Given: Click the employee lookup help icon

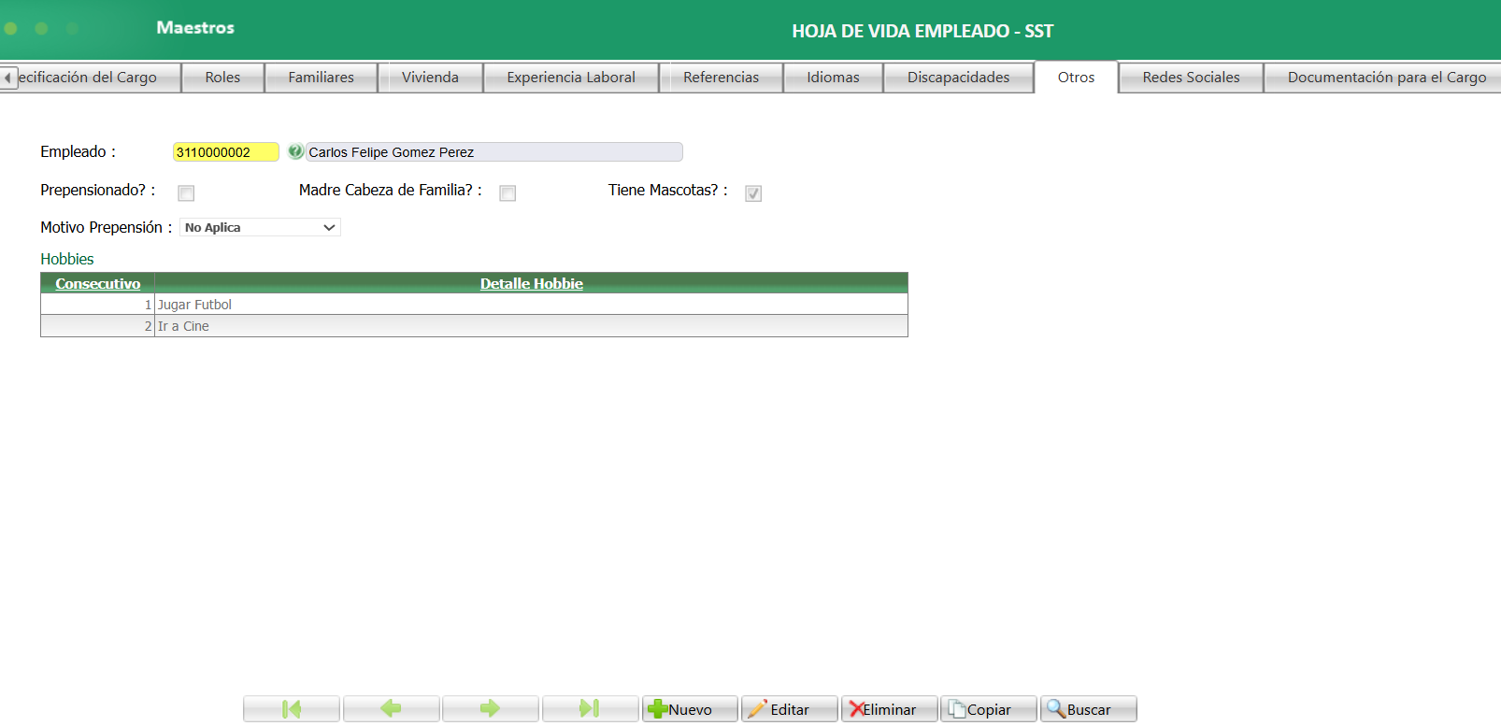Looking at the screenshot, I should 295,151.
